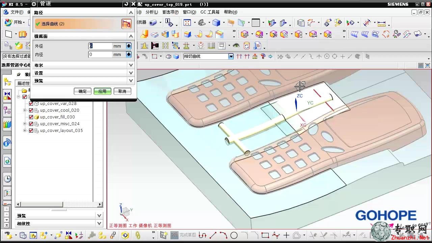Uncheck the up_cover_var_028 component checkbox
The image size is (432, 243).
(31, 104)
